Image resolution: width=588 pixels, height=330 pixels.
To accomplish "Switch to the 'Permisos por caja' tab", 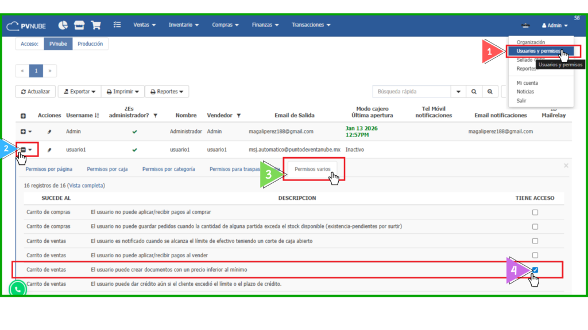I will [x=107, y=169].
